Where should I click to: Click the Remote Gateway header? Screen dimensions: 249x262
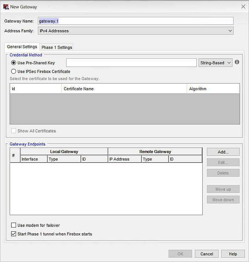tap(155, 152)
